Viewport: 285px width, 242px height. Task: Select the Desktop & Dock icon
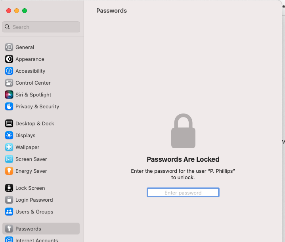tap(9, 123)
